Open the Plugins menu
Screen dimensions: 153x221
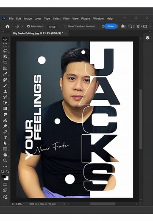86,19
